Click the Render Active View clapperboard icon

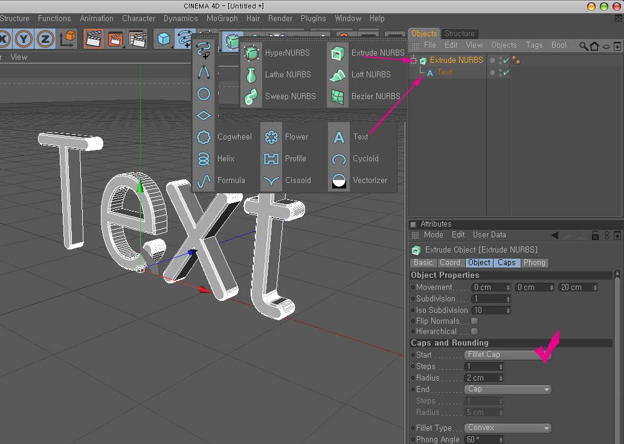[x=94, y=39]
